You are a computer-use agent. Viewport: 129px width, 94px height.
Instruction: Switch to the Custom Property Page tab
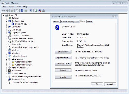(x=70, y=21)
